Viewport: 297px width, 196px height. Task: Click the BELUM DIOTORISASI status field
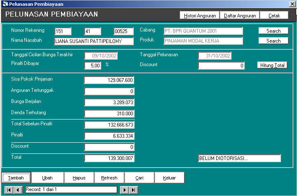239,158
